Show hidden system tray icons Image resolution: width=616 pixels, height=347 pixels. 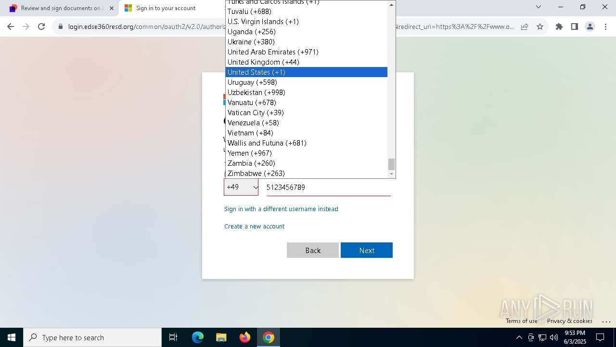pos(519,337)
